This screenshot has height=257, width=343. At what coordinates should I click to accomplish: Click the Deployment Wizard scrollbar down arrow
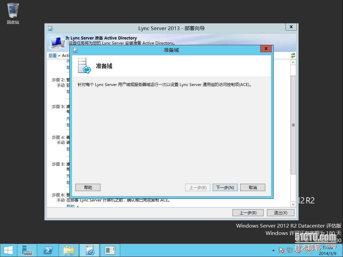click(293, 204)
